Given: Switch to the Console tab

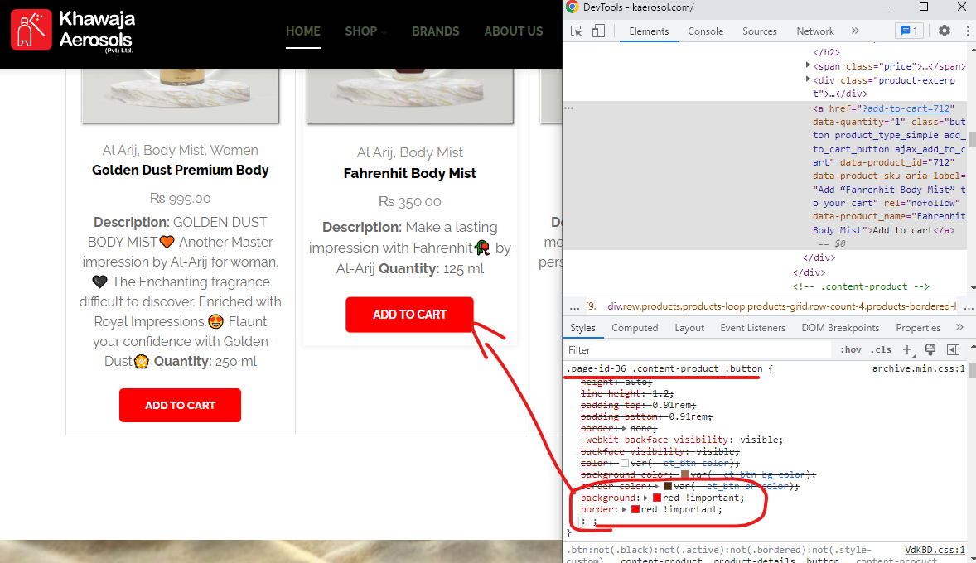Looking at the screenshot, I should [x=705, y=31].
